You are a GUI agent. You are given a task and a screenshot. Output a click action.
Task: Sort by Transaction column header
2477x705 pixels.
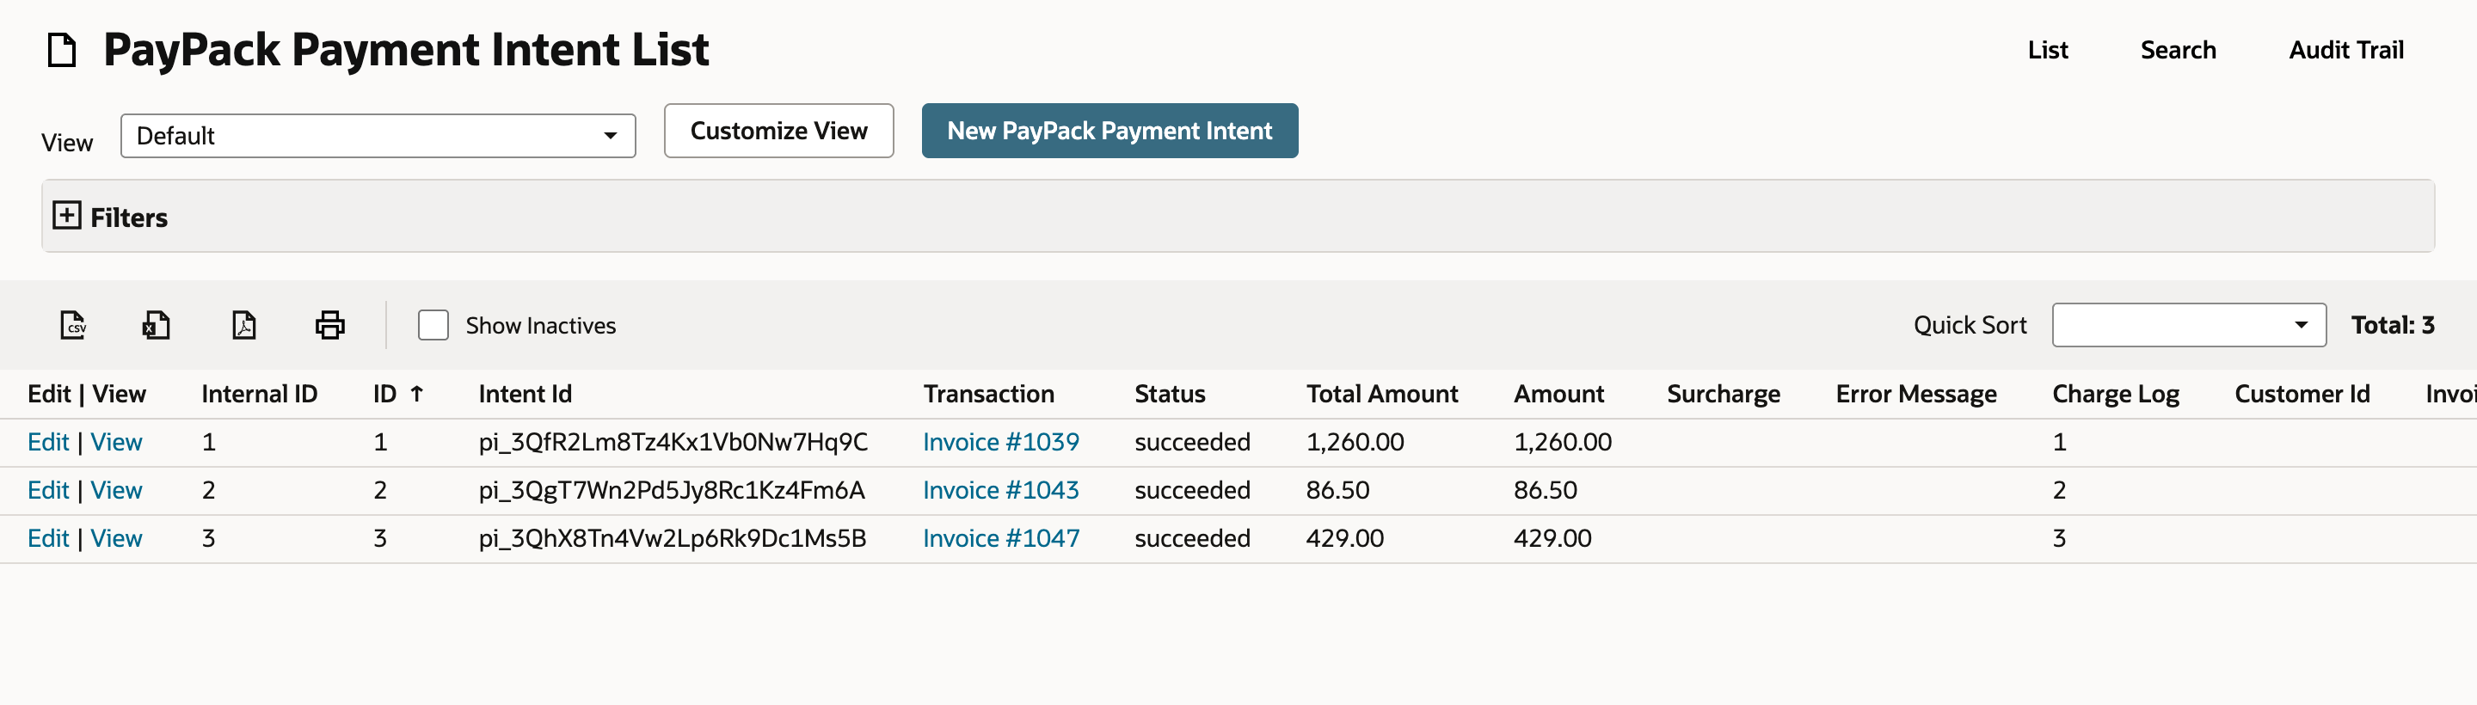[x=988, y=395]
